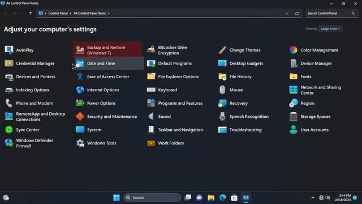Click the taskbar Search box

coord(152,198)
